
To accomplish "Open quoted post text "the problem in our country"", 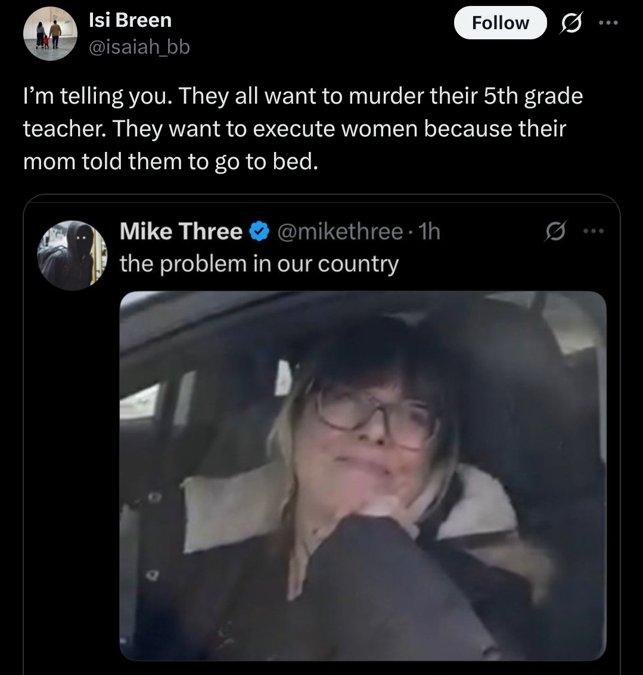I will (259, 263).
